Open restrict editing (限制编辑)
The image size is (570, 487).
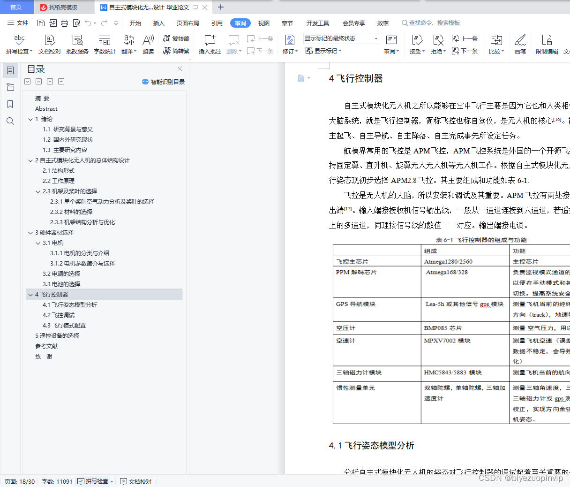(x=547, y=45)
